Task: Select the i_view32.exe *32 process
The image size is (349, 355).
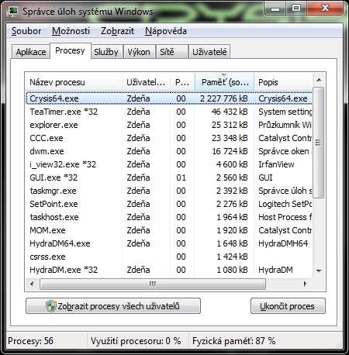Action: 169,164
